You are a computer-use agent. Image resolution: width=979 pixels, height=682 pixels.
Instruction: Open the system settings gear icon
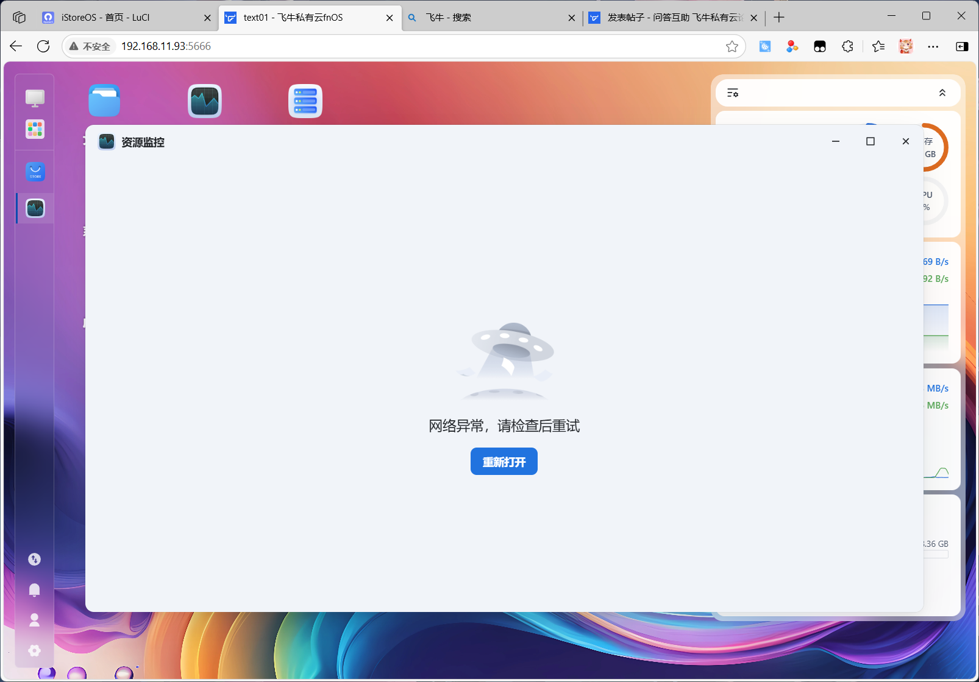click(35, 650)
